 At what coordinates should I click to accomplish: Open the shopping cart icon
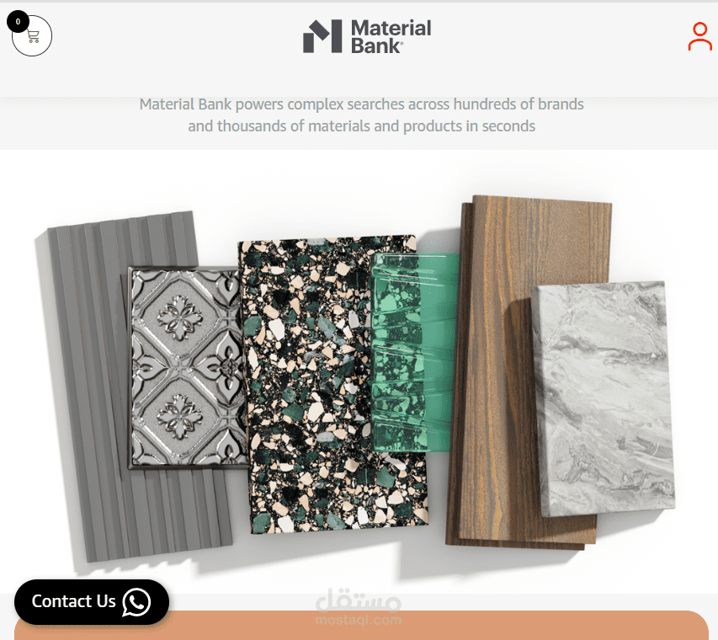[x=33, y=36]
